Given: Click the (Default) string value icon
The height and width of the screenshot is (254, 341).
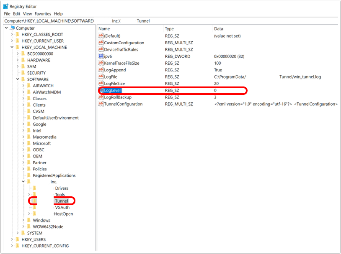Looking at the screenshot, I should click(101, 36).
